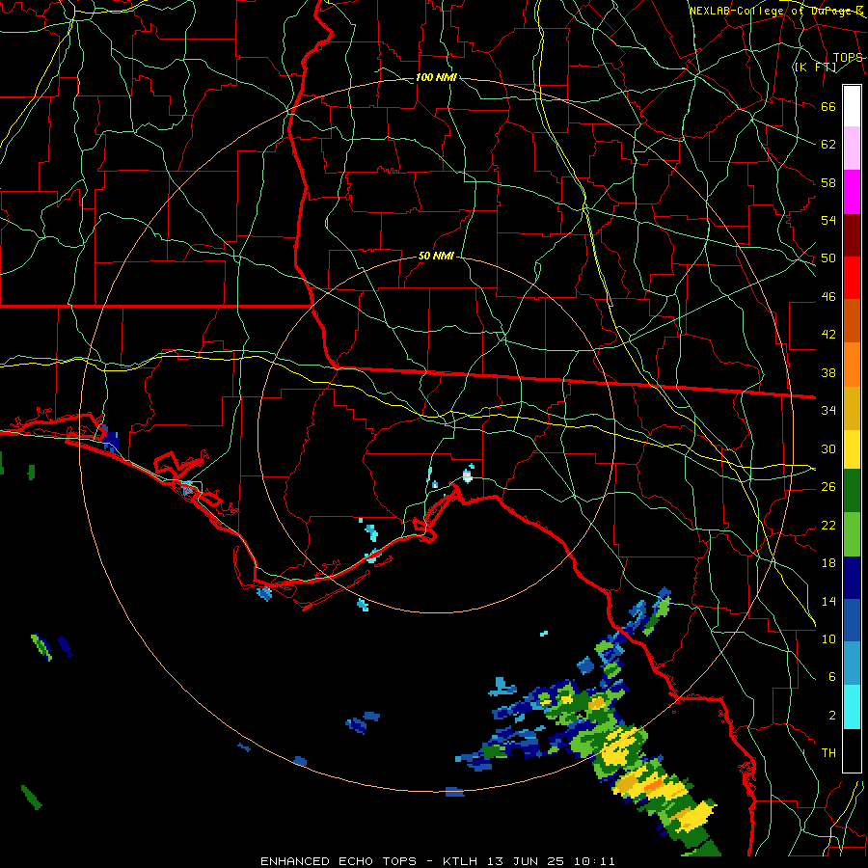Click the "13 JUN 25" date in caption
Screen dimensions: 868x868
coord(526,861)
